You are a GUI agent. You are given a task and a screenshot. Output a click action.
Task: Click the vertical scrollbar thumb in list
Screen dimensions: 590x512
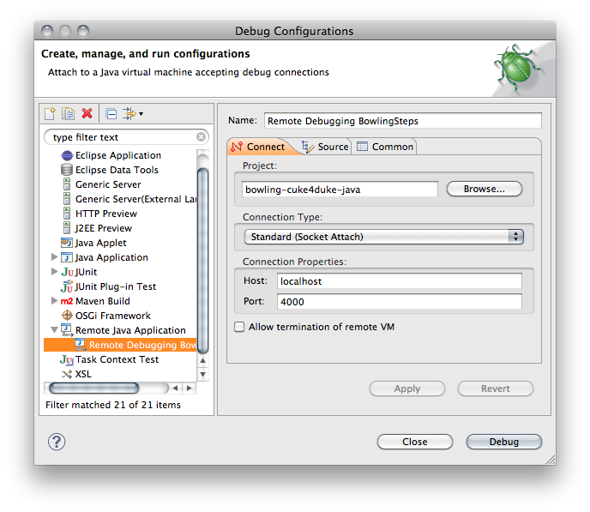[202, 261]
